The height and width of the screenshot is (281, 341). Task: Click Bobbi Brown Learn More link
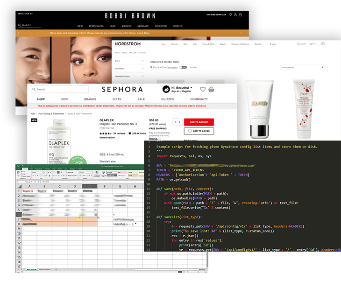tap(143, 33)
